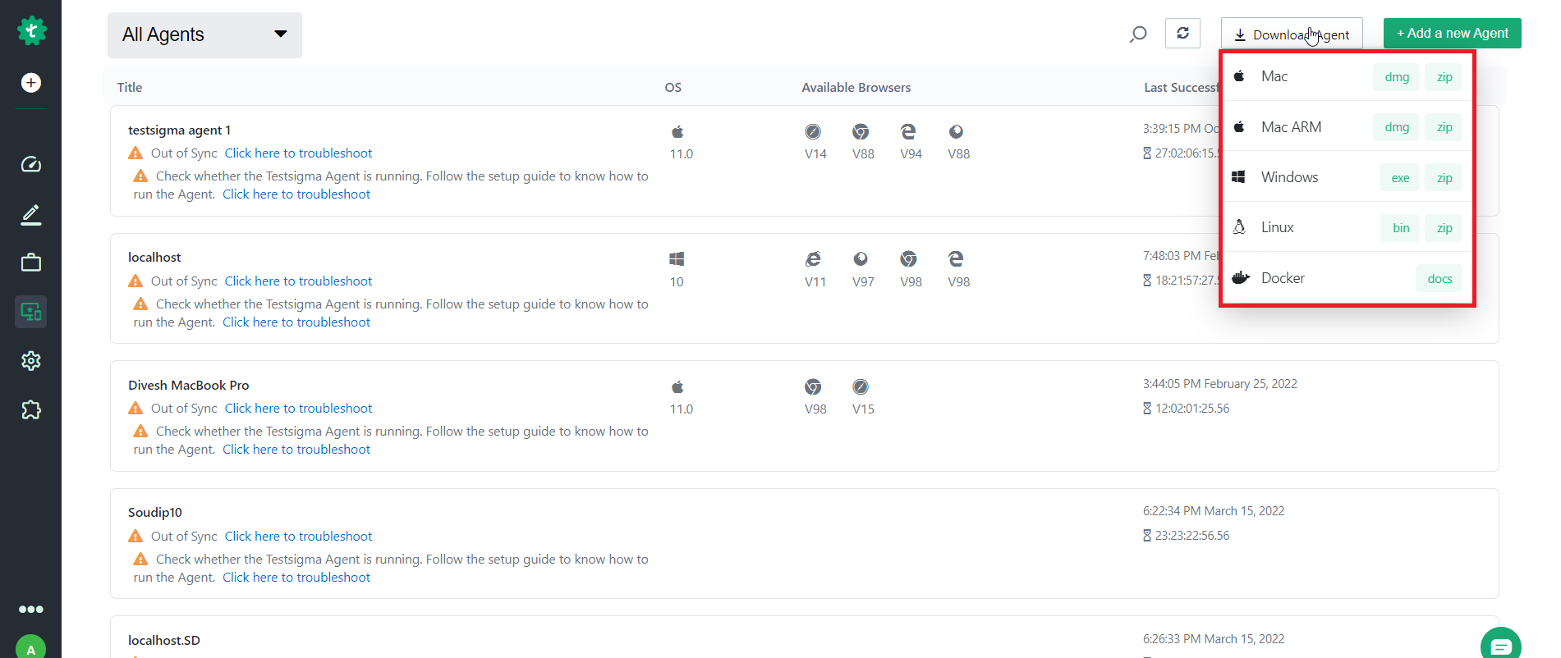Download the Mac ARM zip package
Image resolution: width=1561 pixels, height=658 pixels.
coord(1444,127)
